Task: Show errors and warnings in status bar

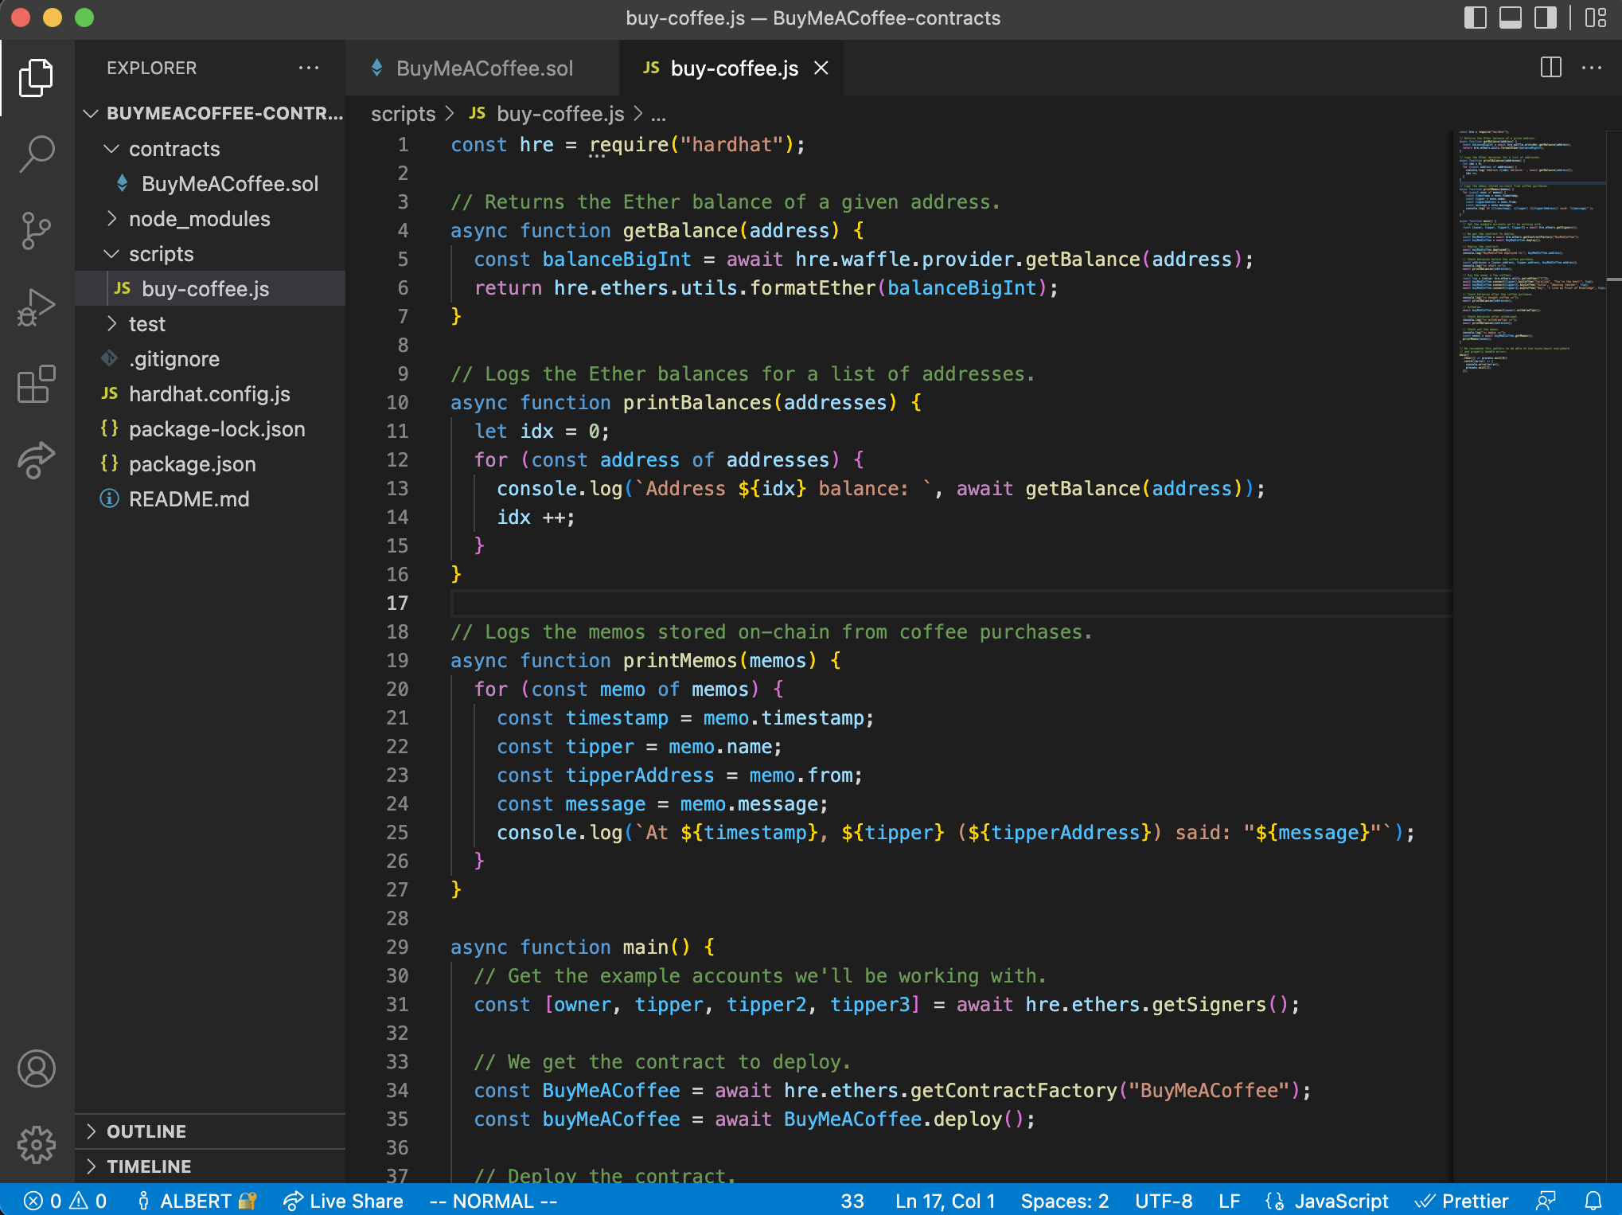Action: coord(65,1201)
